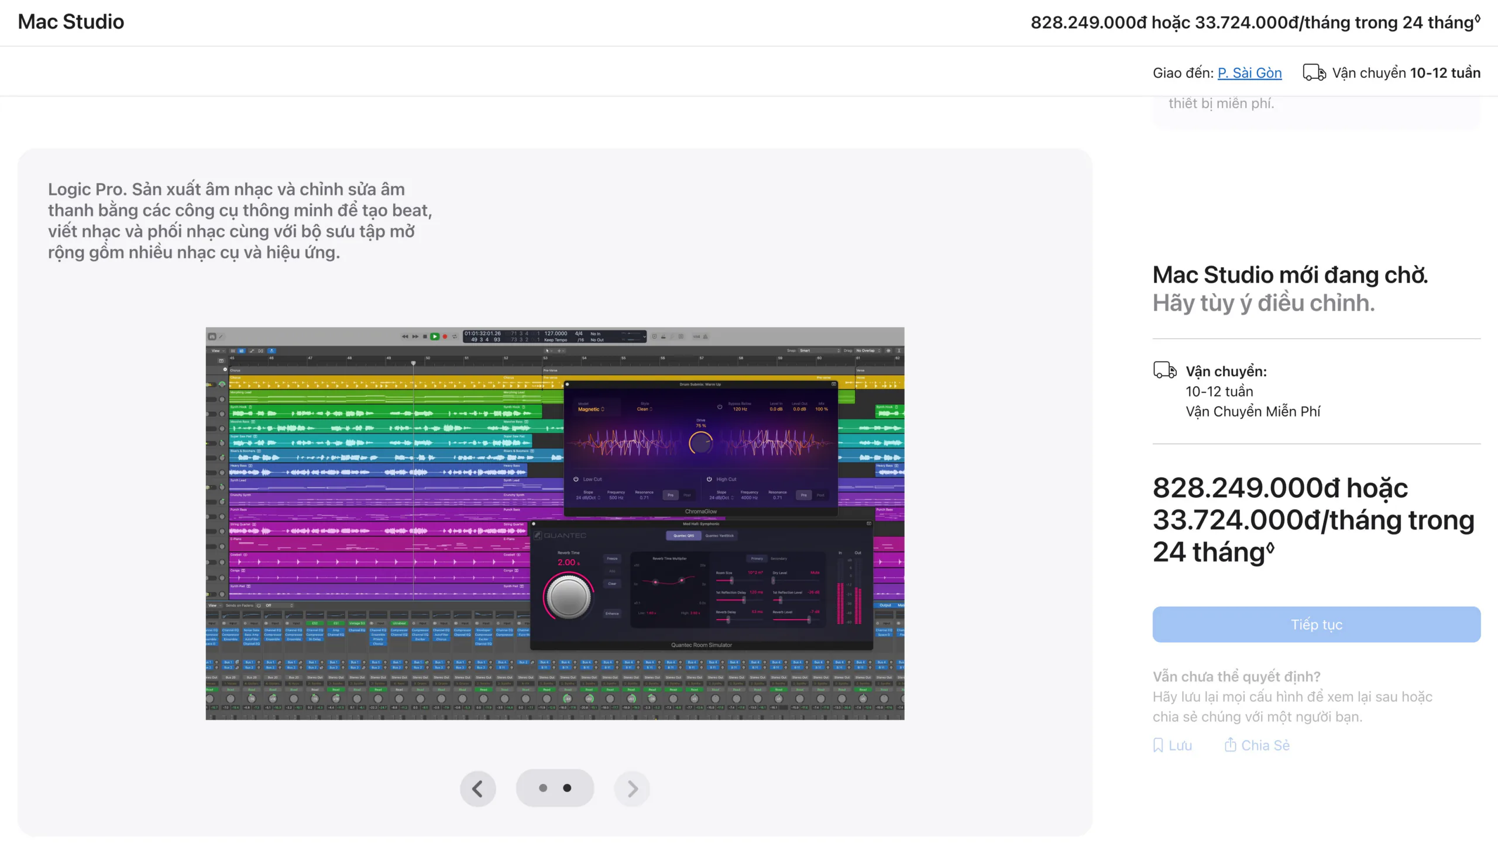Click Mac Studio mới đang chờ heading
This screenshot has width=1498, height=864.
coord(1290,275)
